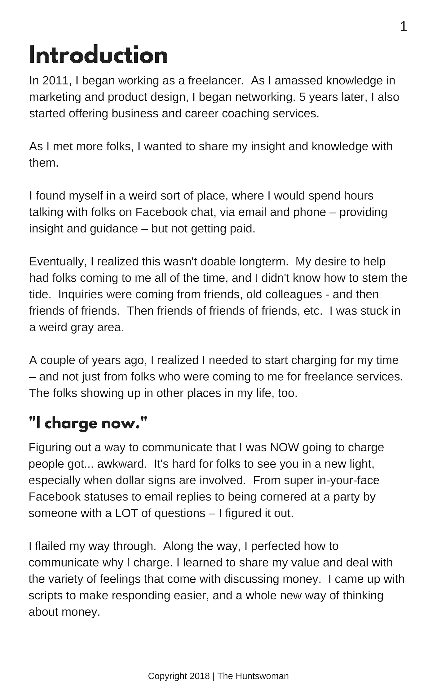
Task: Click the "I charge now." subheading
Action: (x=88, y=423)
